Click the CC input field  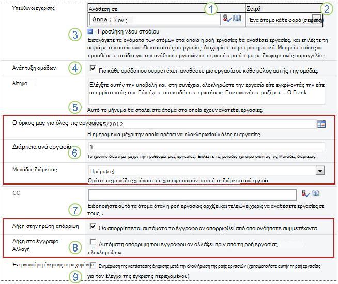[192, 195]
